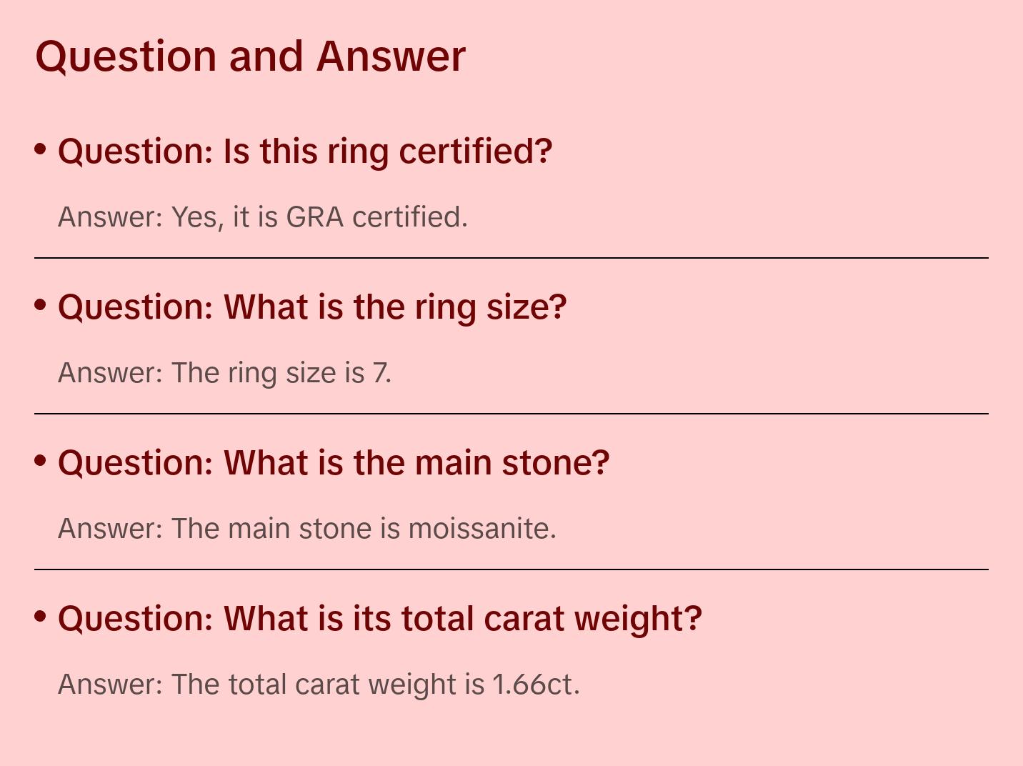Click the word "moissanite" in the answer
The image size is (1023, 766).
(x=481, y=529)
